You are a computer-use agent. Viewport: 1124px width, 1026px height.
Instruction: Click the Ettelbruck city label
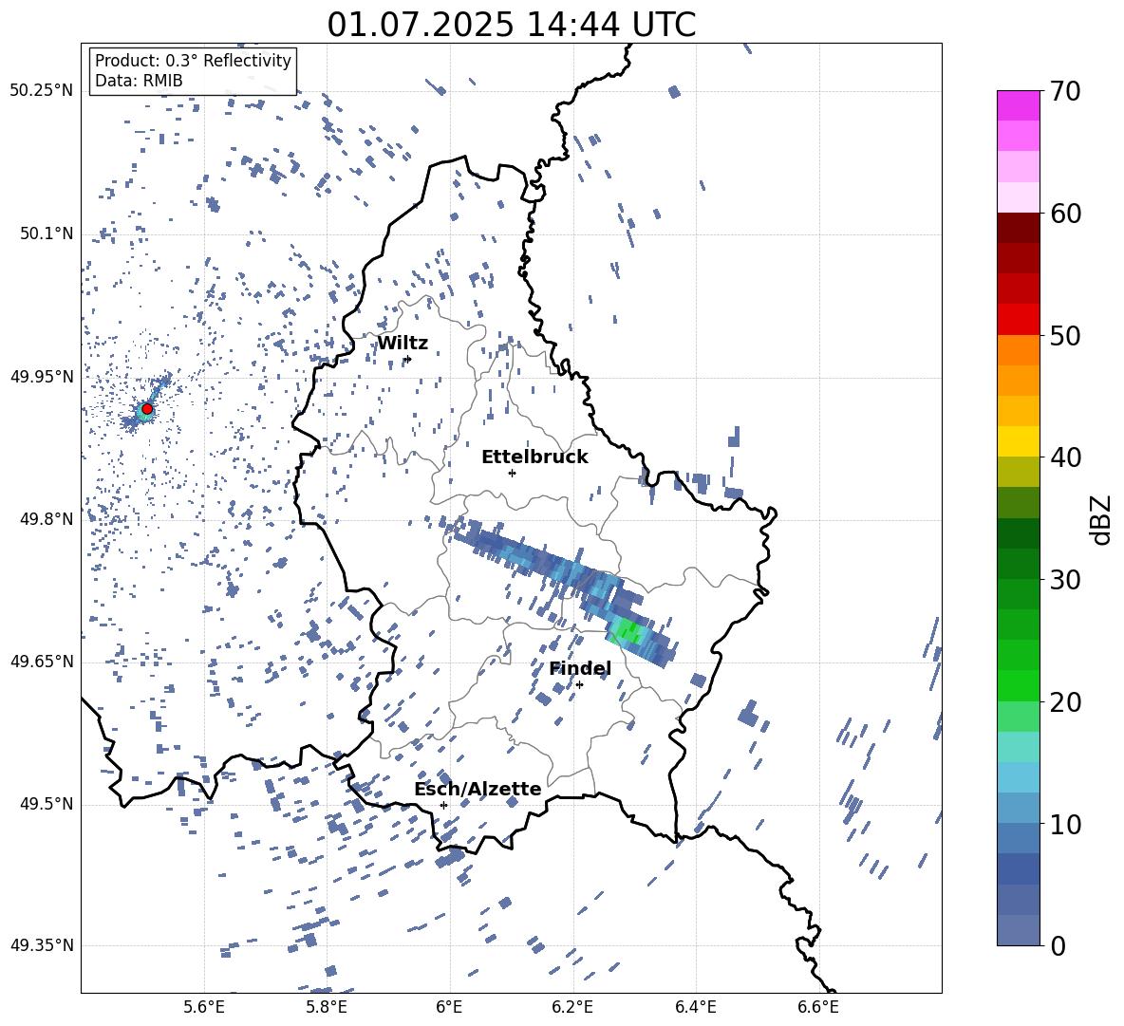[534, 457]
